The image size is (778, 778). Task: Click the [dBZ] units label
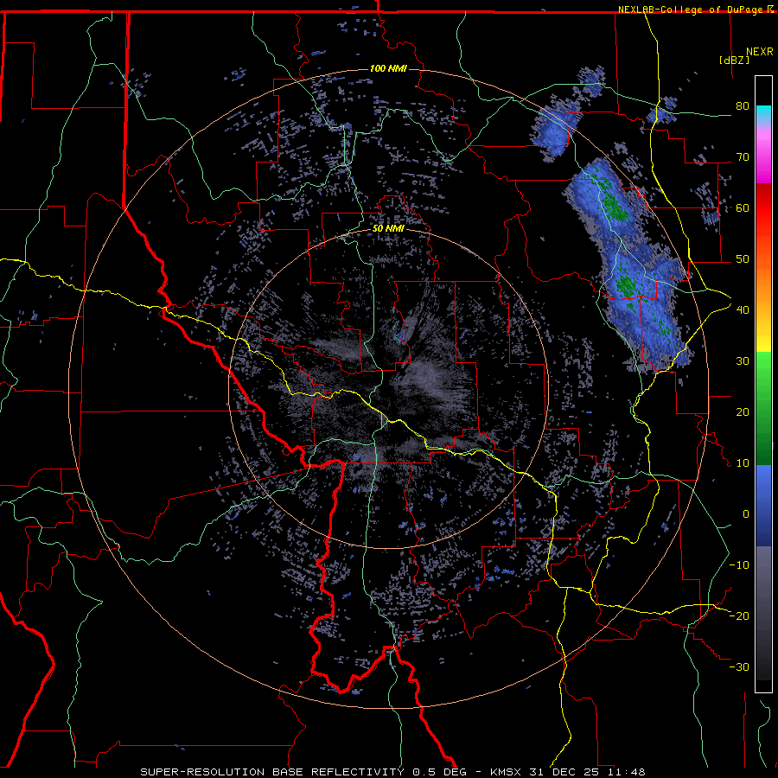[734, 60]
